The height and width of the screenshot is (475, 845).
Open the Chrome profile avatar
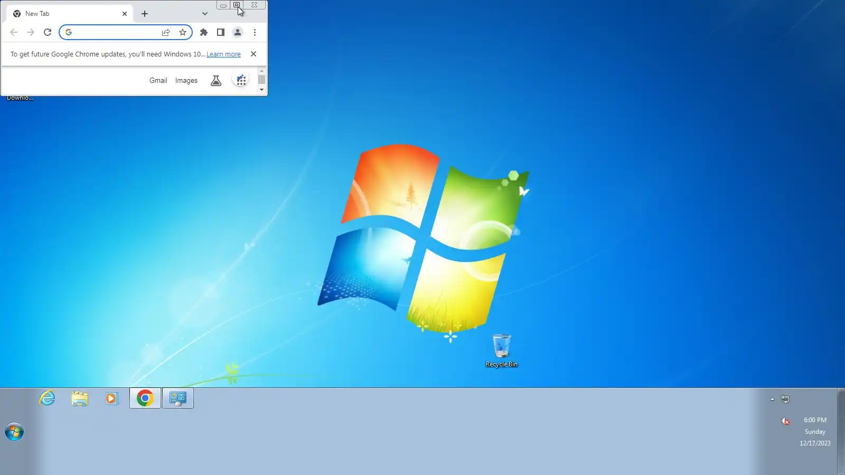[x=238, y=32]
